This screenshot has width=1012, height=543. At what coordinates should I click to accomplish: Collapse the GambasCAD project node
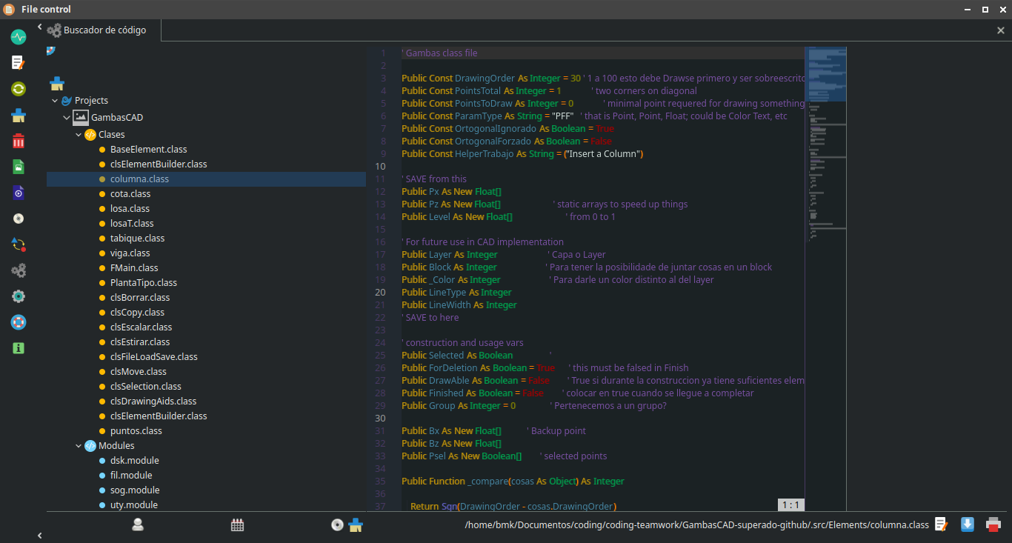point(67,118)
